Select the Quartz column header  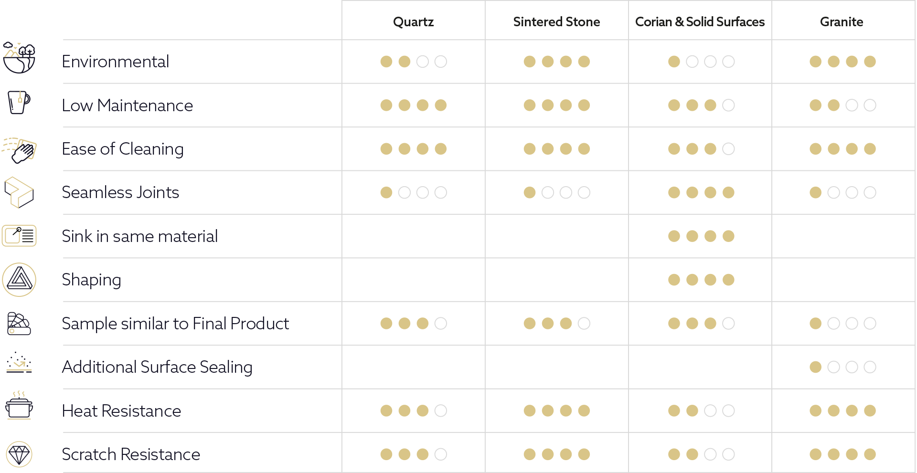point(413,22)
